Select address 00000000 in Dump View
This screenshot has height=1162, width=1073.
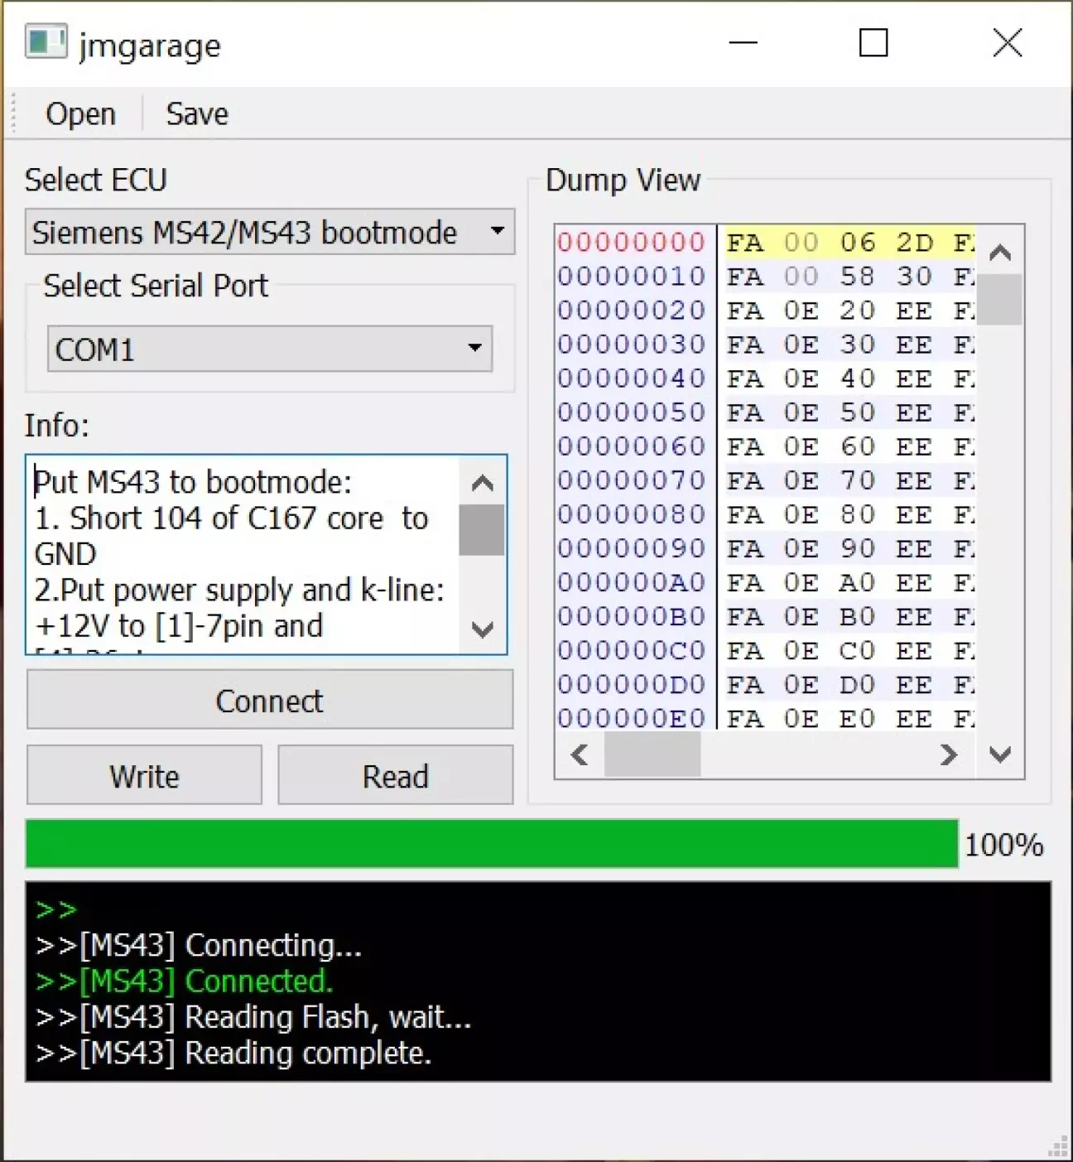tap(631, 242)
